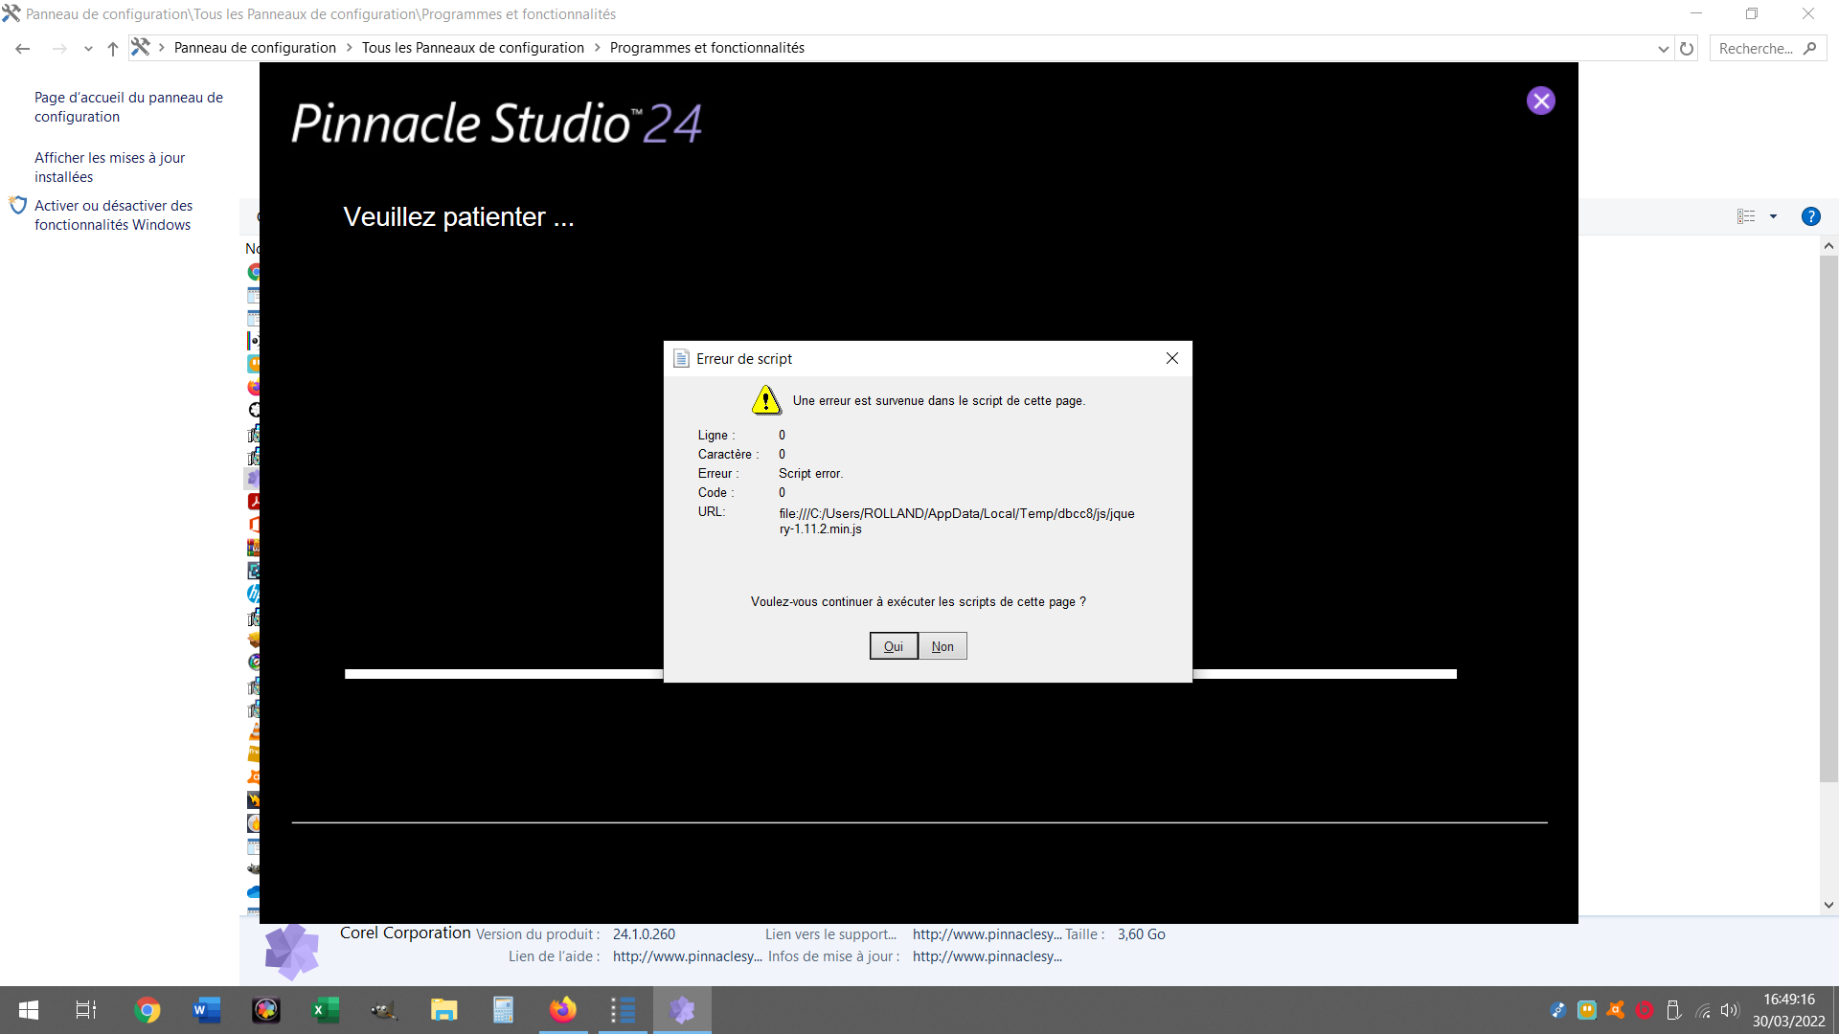Screen dimensions: 1839x1034
Task: Click the Recherche search field
Action: [1758, 49]
